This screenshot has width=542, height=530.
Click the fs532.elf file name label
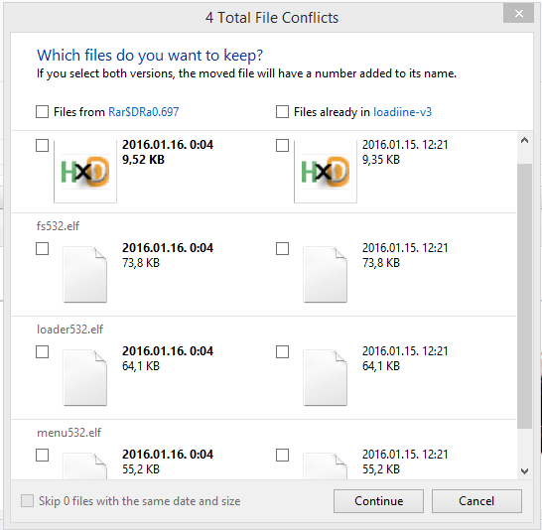pos(58,226)
